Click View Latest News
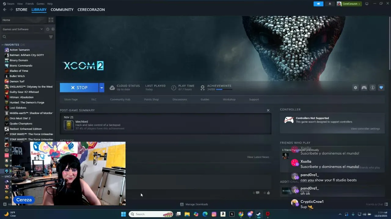The width and height of the screenshot is (391, 219). click(x=258, y=157)
